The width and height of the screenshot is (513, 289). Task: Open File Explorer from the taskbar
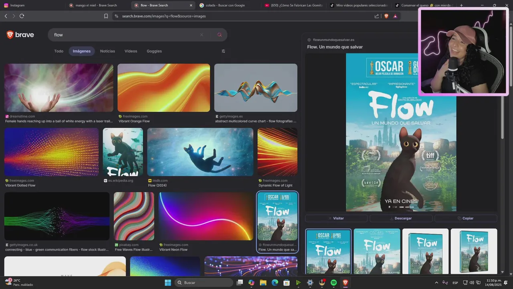click(263, 283)
